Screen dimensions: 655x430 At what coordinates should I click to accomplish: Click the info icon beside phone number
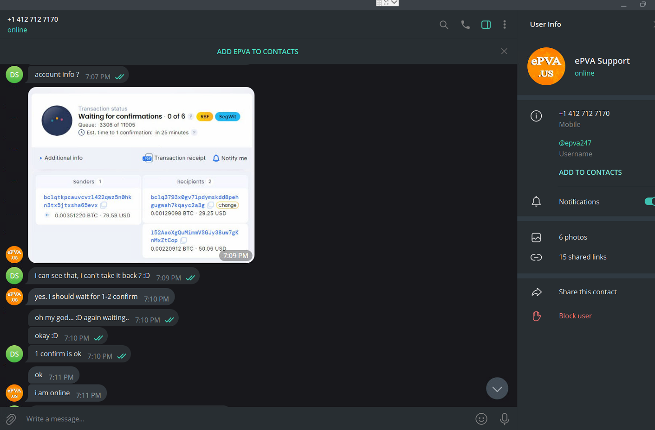click(536, 116)
